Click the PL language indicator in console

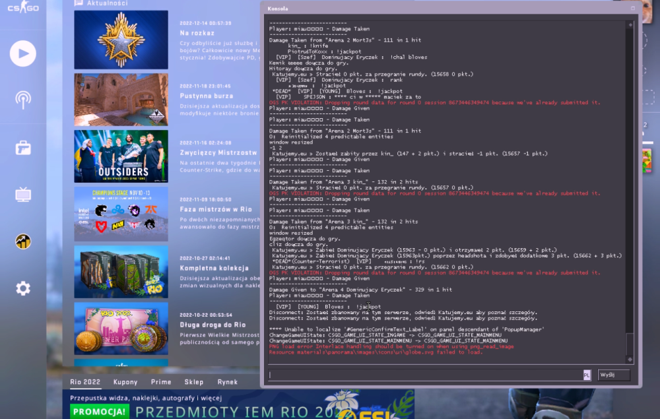coord(587,375)
